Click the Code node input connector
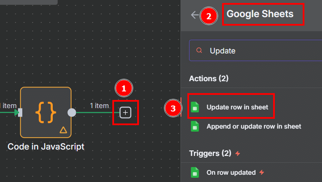 (20, 113)
